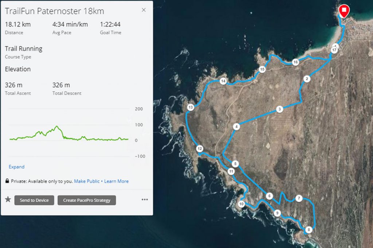This screenshot has height=248, width=373.
Task: Click kilometer marker 17 near finish
Action: pyautogui.click(x=334, y=50)
